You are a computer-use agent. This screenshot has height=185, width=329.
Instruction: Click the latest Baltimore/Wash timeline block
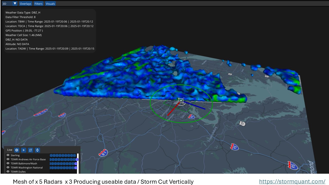click(75, 163)
